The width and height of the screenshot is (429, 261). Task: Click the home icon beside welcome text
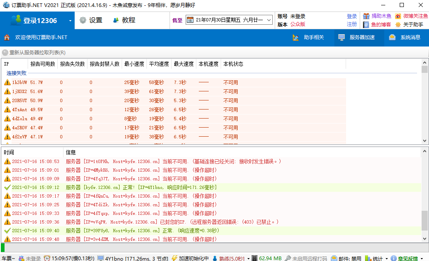click(7, 37)
